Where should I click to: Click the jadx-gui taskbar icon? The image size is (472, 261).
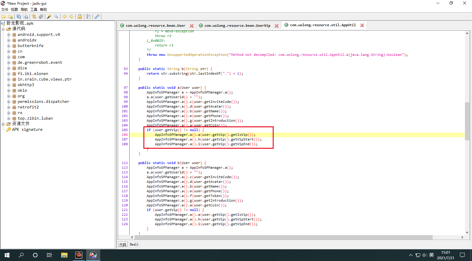pos(93,255)
